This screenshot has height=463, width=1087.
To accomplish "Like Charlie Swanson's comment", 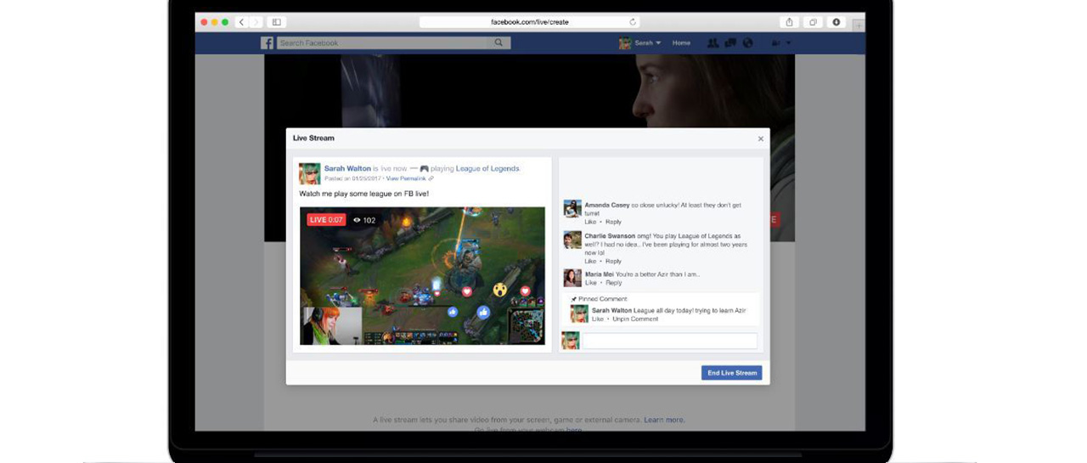I will tap(590, 262).
